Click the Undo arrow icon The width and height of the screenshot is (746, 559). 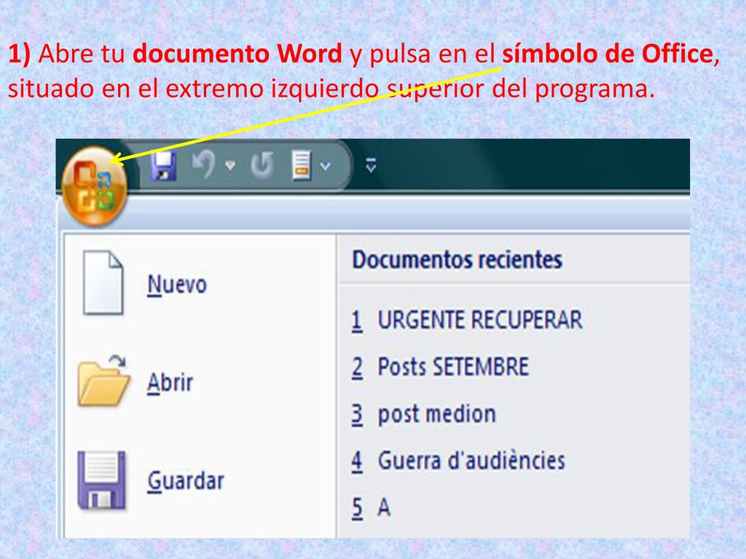pyautogui.click(x=204, y=164)
